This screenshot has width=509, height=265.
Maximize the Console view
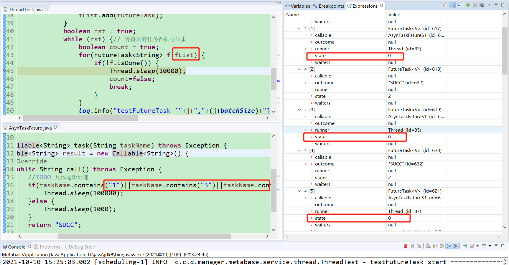pos(503,246)
